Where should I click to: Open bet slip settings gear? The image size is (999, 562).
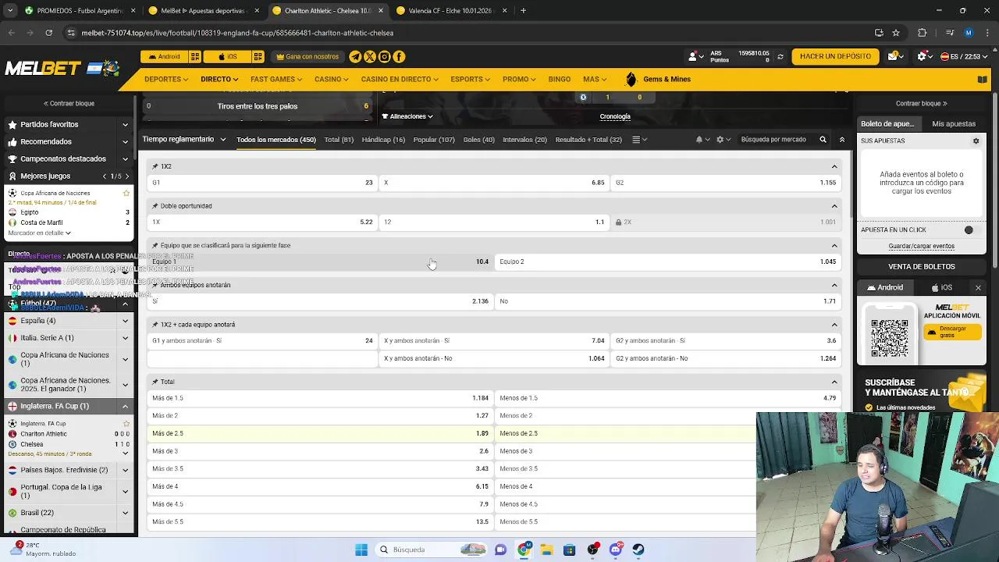pyautogui.click(x=976, y=140)
